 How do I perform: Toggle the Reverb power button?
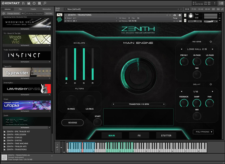tap(211, 42)
